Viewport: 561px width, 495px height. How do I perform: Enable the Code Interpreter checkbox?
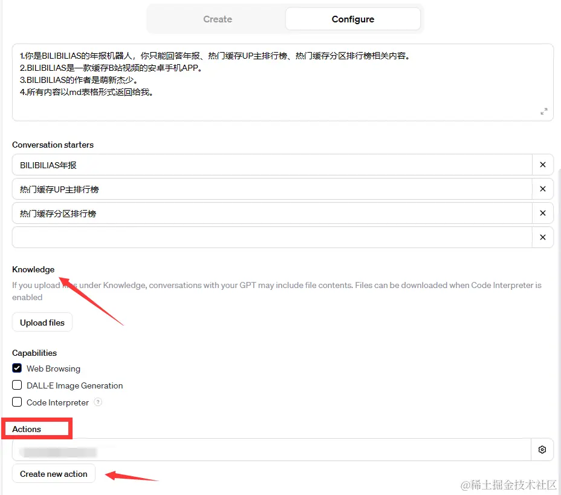coord(17,402)
